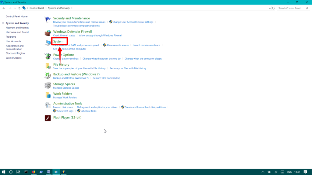This screenshot has width=312, height=175.
Task: Select User Accounts category
Action: 13,41
